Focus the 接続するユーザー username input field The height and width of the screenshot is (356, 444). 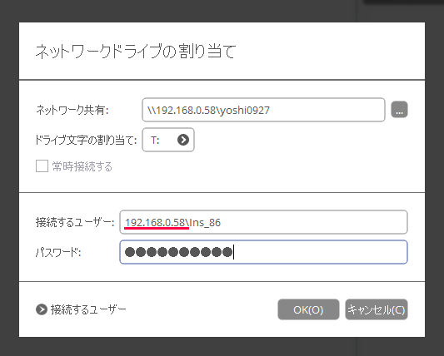[263, 222]
